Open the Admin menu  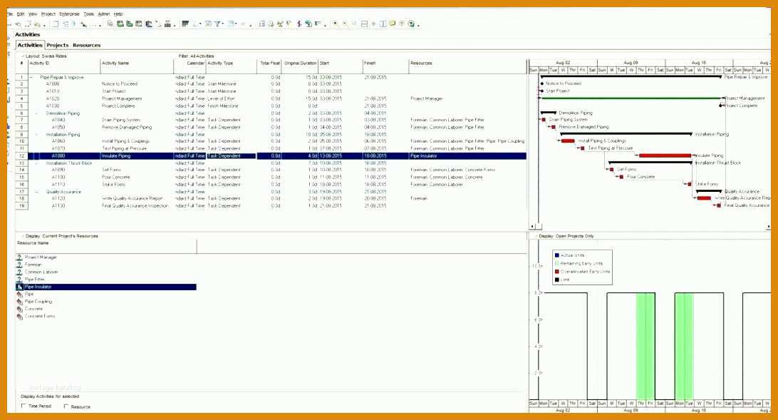pyautogui.click(x=104, y=14)
